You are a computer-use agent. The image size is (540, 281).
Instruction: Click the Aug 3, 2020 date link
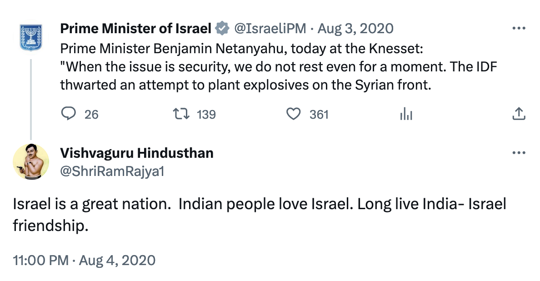point(355,29)
